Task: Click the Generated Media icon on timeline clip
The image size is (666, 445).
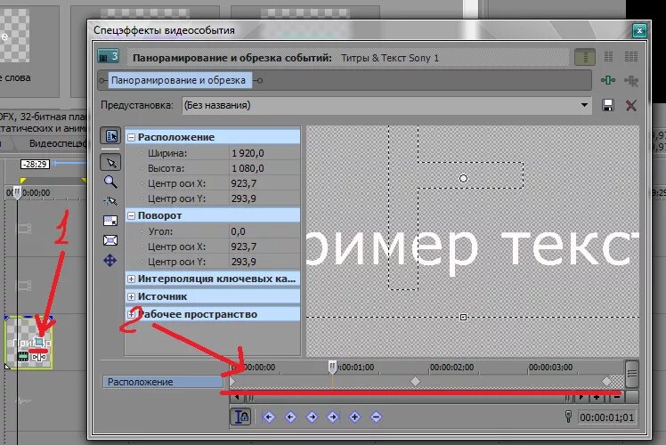Action: pos(23,356)
